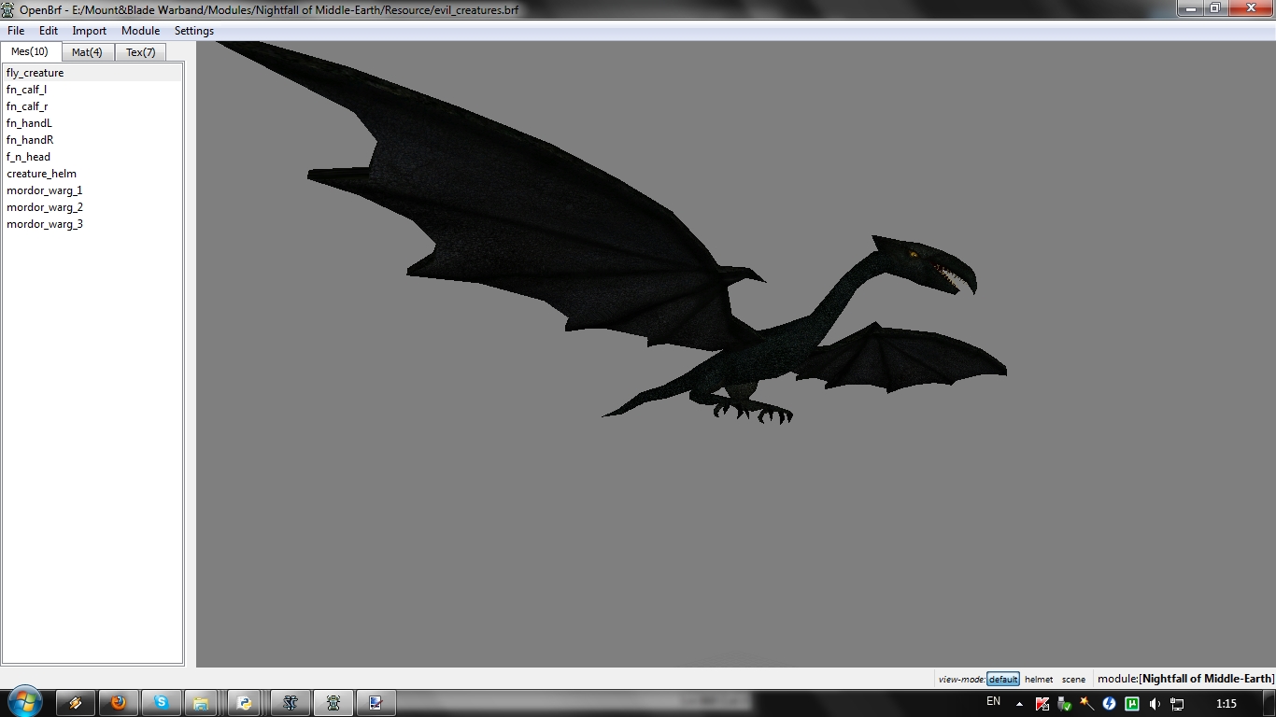Select the fn_calf_r mesh
This screenshot has width=1276, height=717.
(x=92, y=106)
